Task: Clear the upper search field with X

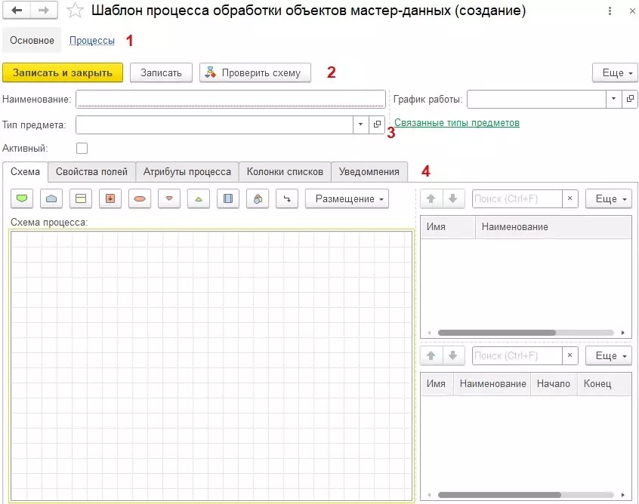Action: 570,198
